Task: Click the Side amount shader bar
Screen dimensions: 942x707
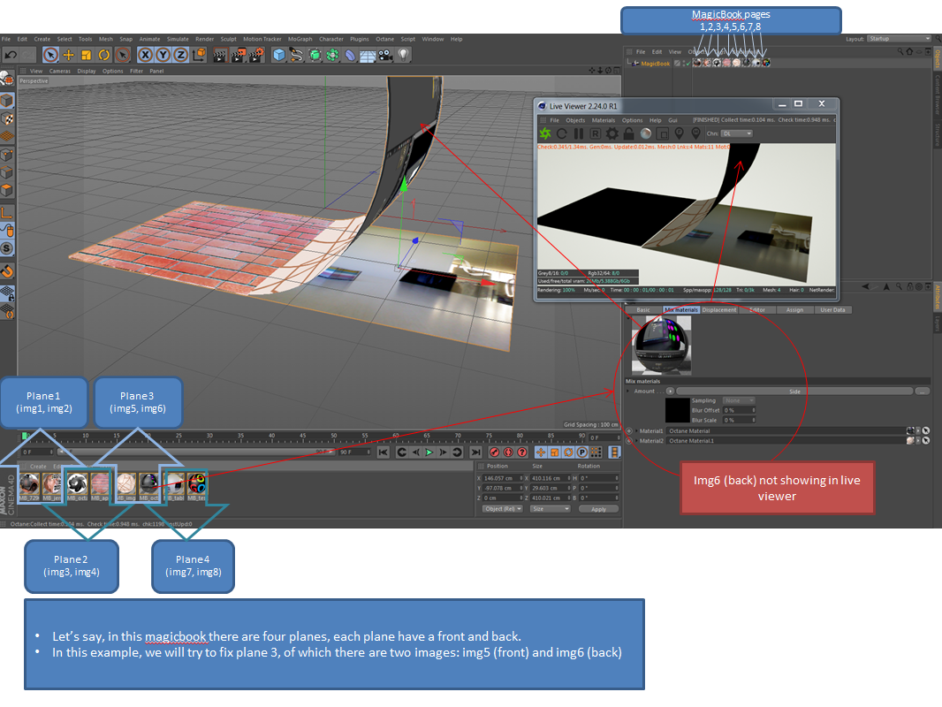Action: 794,391
